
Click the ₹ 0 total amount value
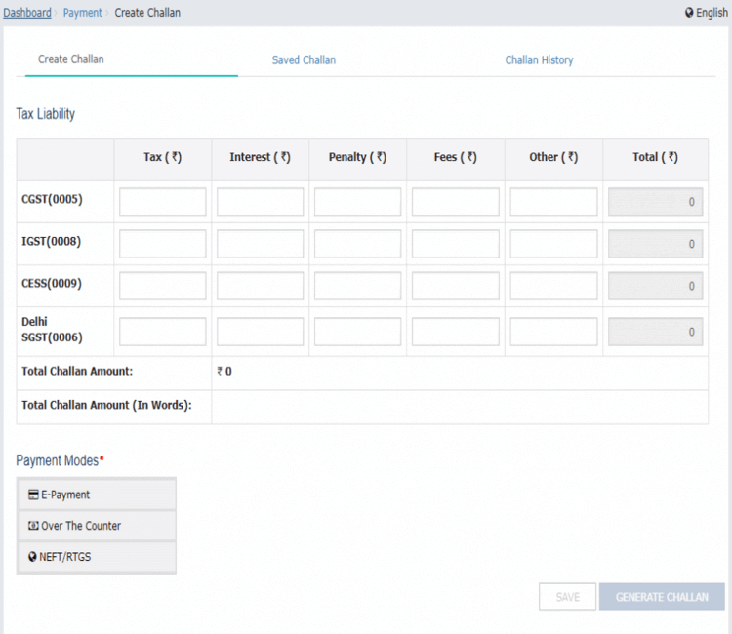[x=224, y=372]
